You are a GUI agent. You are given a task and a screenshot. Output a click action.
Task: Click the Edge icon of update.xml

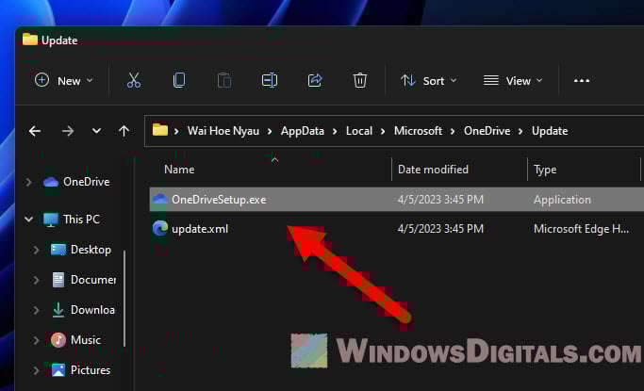160,228
